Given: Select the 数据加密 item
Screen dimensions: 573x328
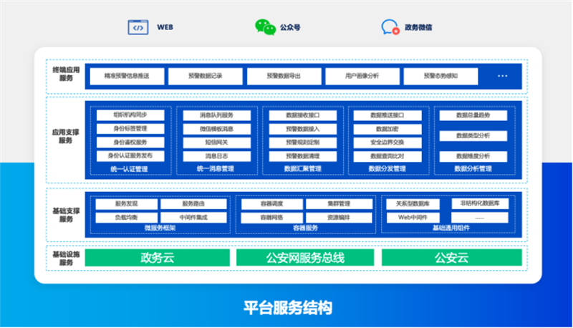Looking at the screenshot, I should coord(387,129).
